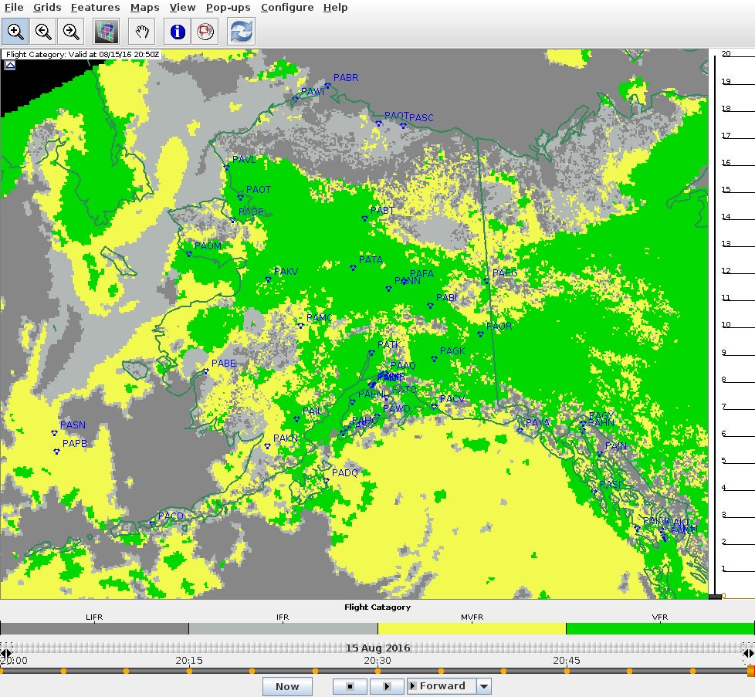755x697 pixels.
Task: Click the PABR station marker on the map
Action: click(327, 86)
